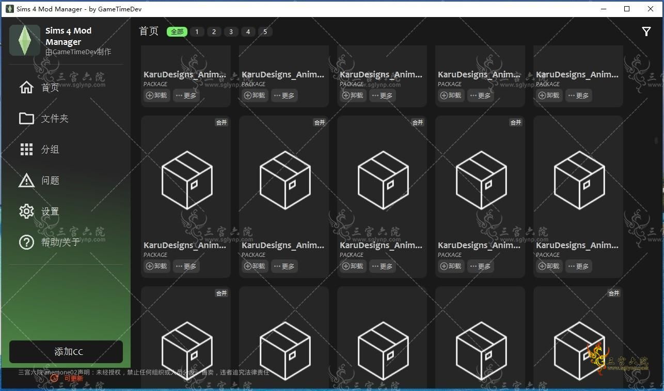Open the filter funnel icon at top right
This screenshot has width=664, height=391.
click(x=646, y=32)
